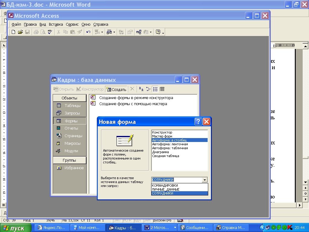Switch to details table view
The height and width of the screenshot is (232, 309).
162,89
